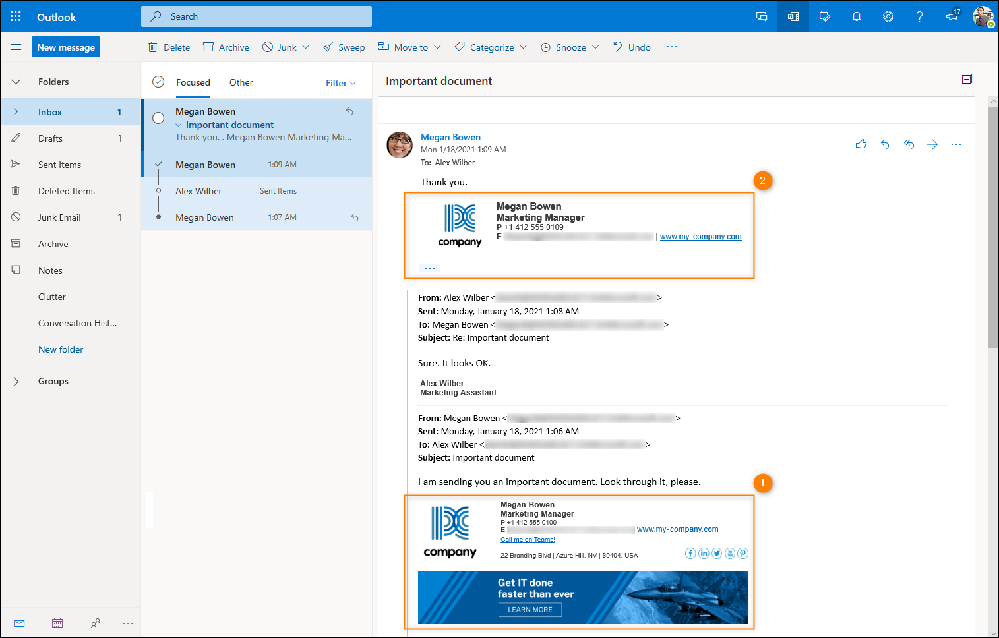Click the Facebook icon in signature
The image size is (999, 638).
[x=690, y=553]
